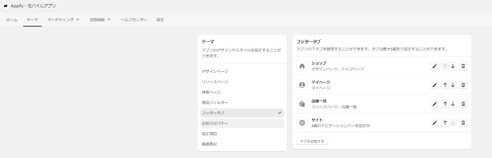The width and height of the screenshot is (492, 158).
Task: Move 店舗一覧 tab down
Action: pyautogui.click(x=453, y=104)
